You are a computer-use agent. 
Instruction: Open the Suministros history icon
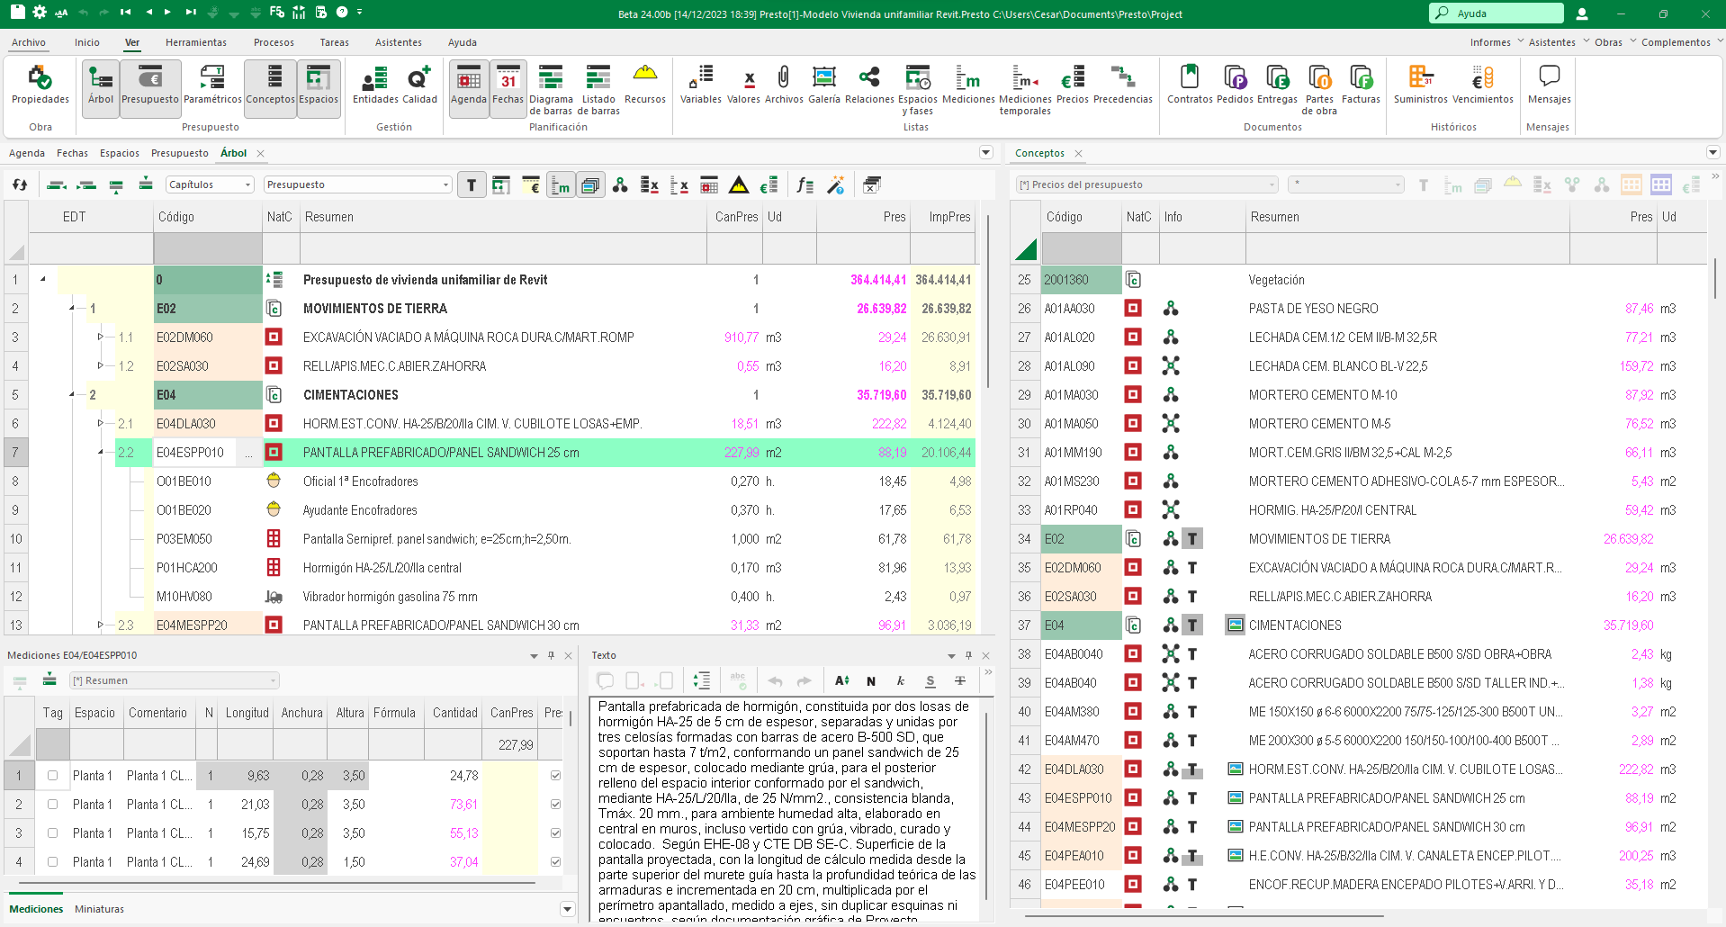click(x=1421, y=85)
